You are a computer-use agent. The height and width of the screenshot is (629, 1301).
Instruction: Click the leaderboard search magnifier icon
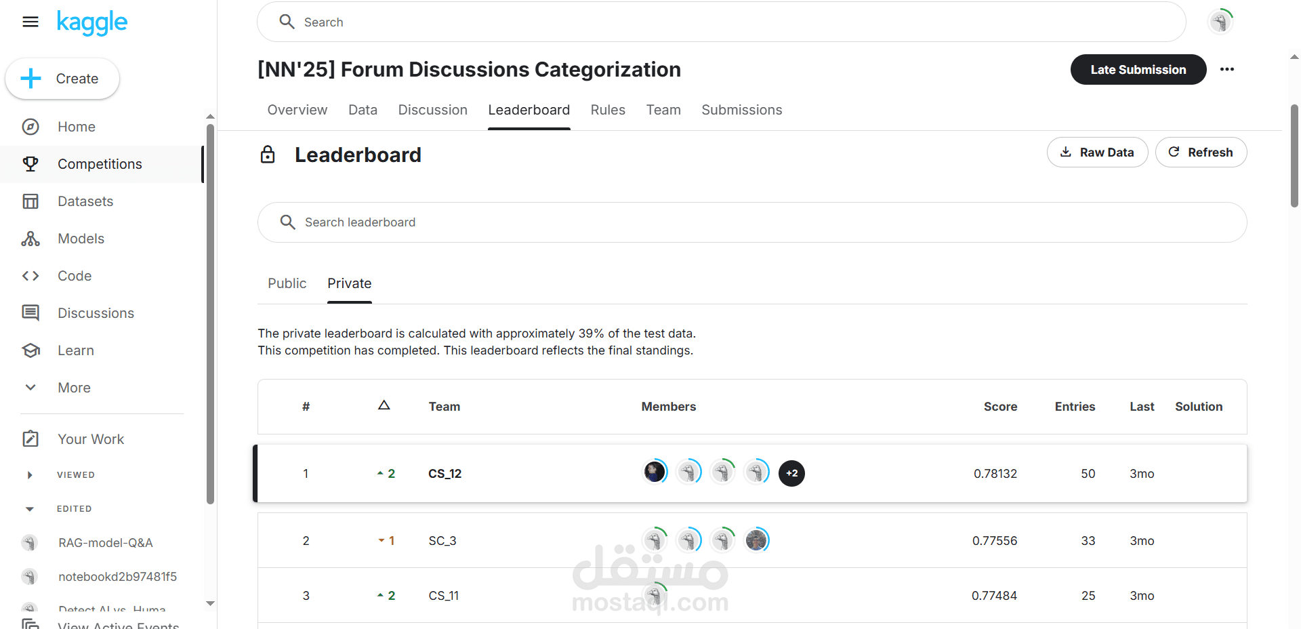coord(288,222)
